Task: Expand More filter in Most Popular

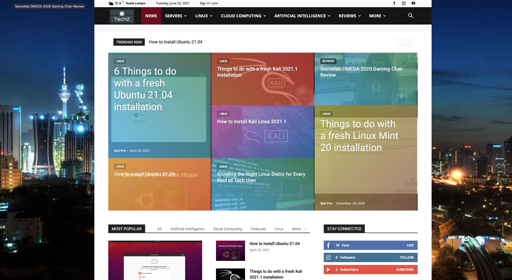Action: tap(299, 229)
